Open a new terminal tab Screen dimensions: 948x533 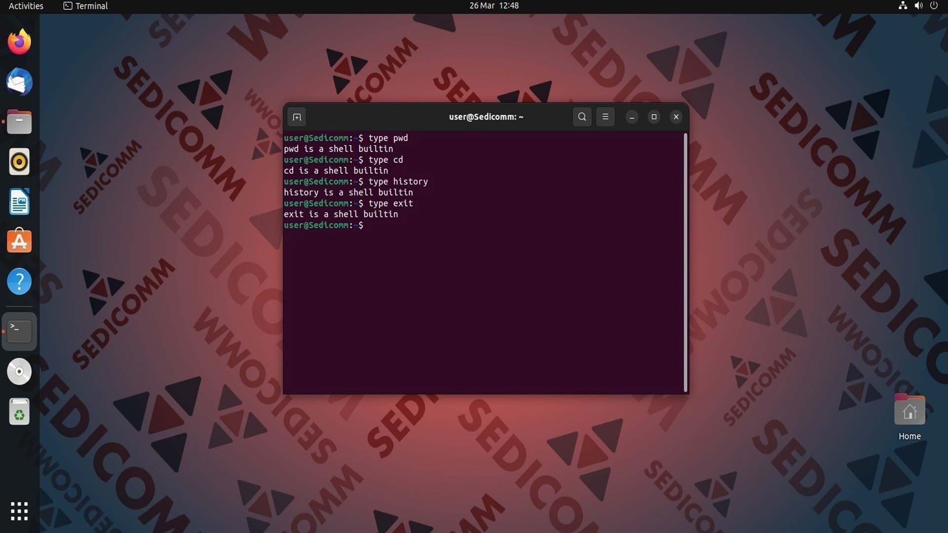coord(297,117)
